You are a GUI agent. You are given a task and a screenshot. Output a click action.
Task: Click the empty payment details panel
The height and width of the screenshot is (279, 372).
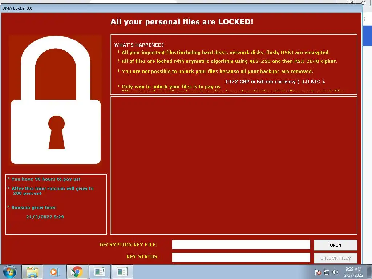[x=234, y=165]
